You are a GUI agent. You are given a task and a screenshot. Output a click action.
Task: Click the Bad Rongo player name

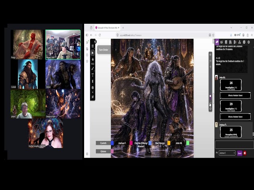click(x=160, y=143)
